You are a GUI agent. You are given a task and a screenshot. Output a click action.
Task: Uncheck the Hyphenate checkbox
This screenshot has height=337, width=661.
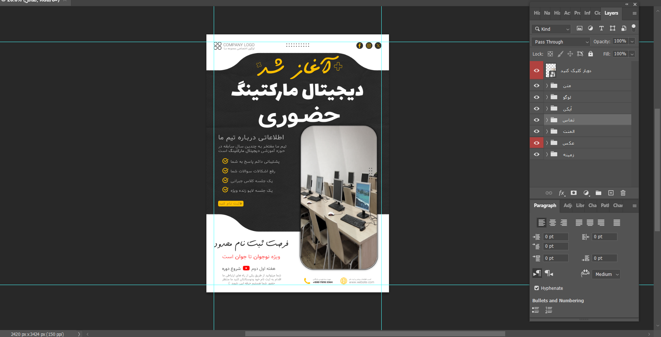point(537,288)
